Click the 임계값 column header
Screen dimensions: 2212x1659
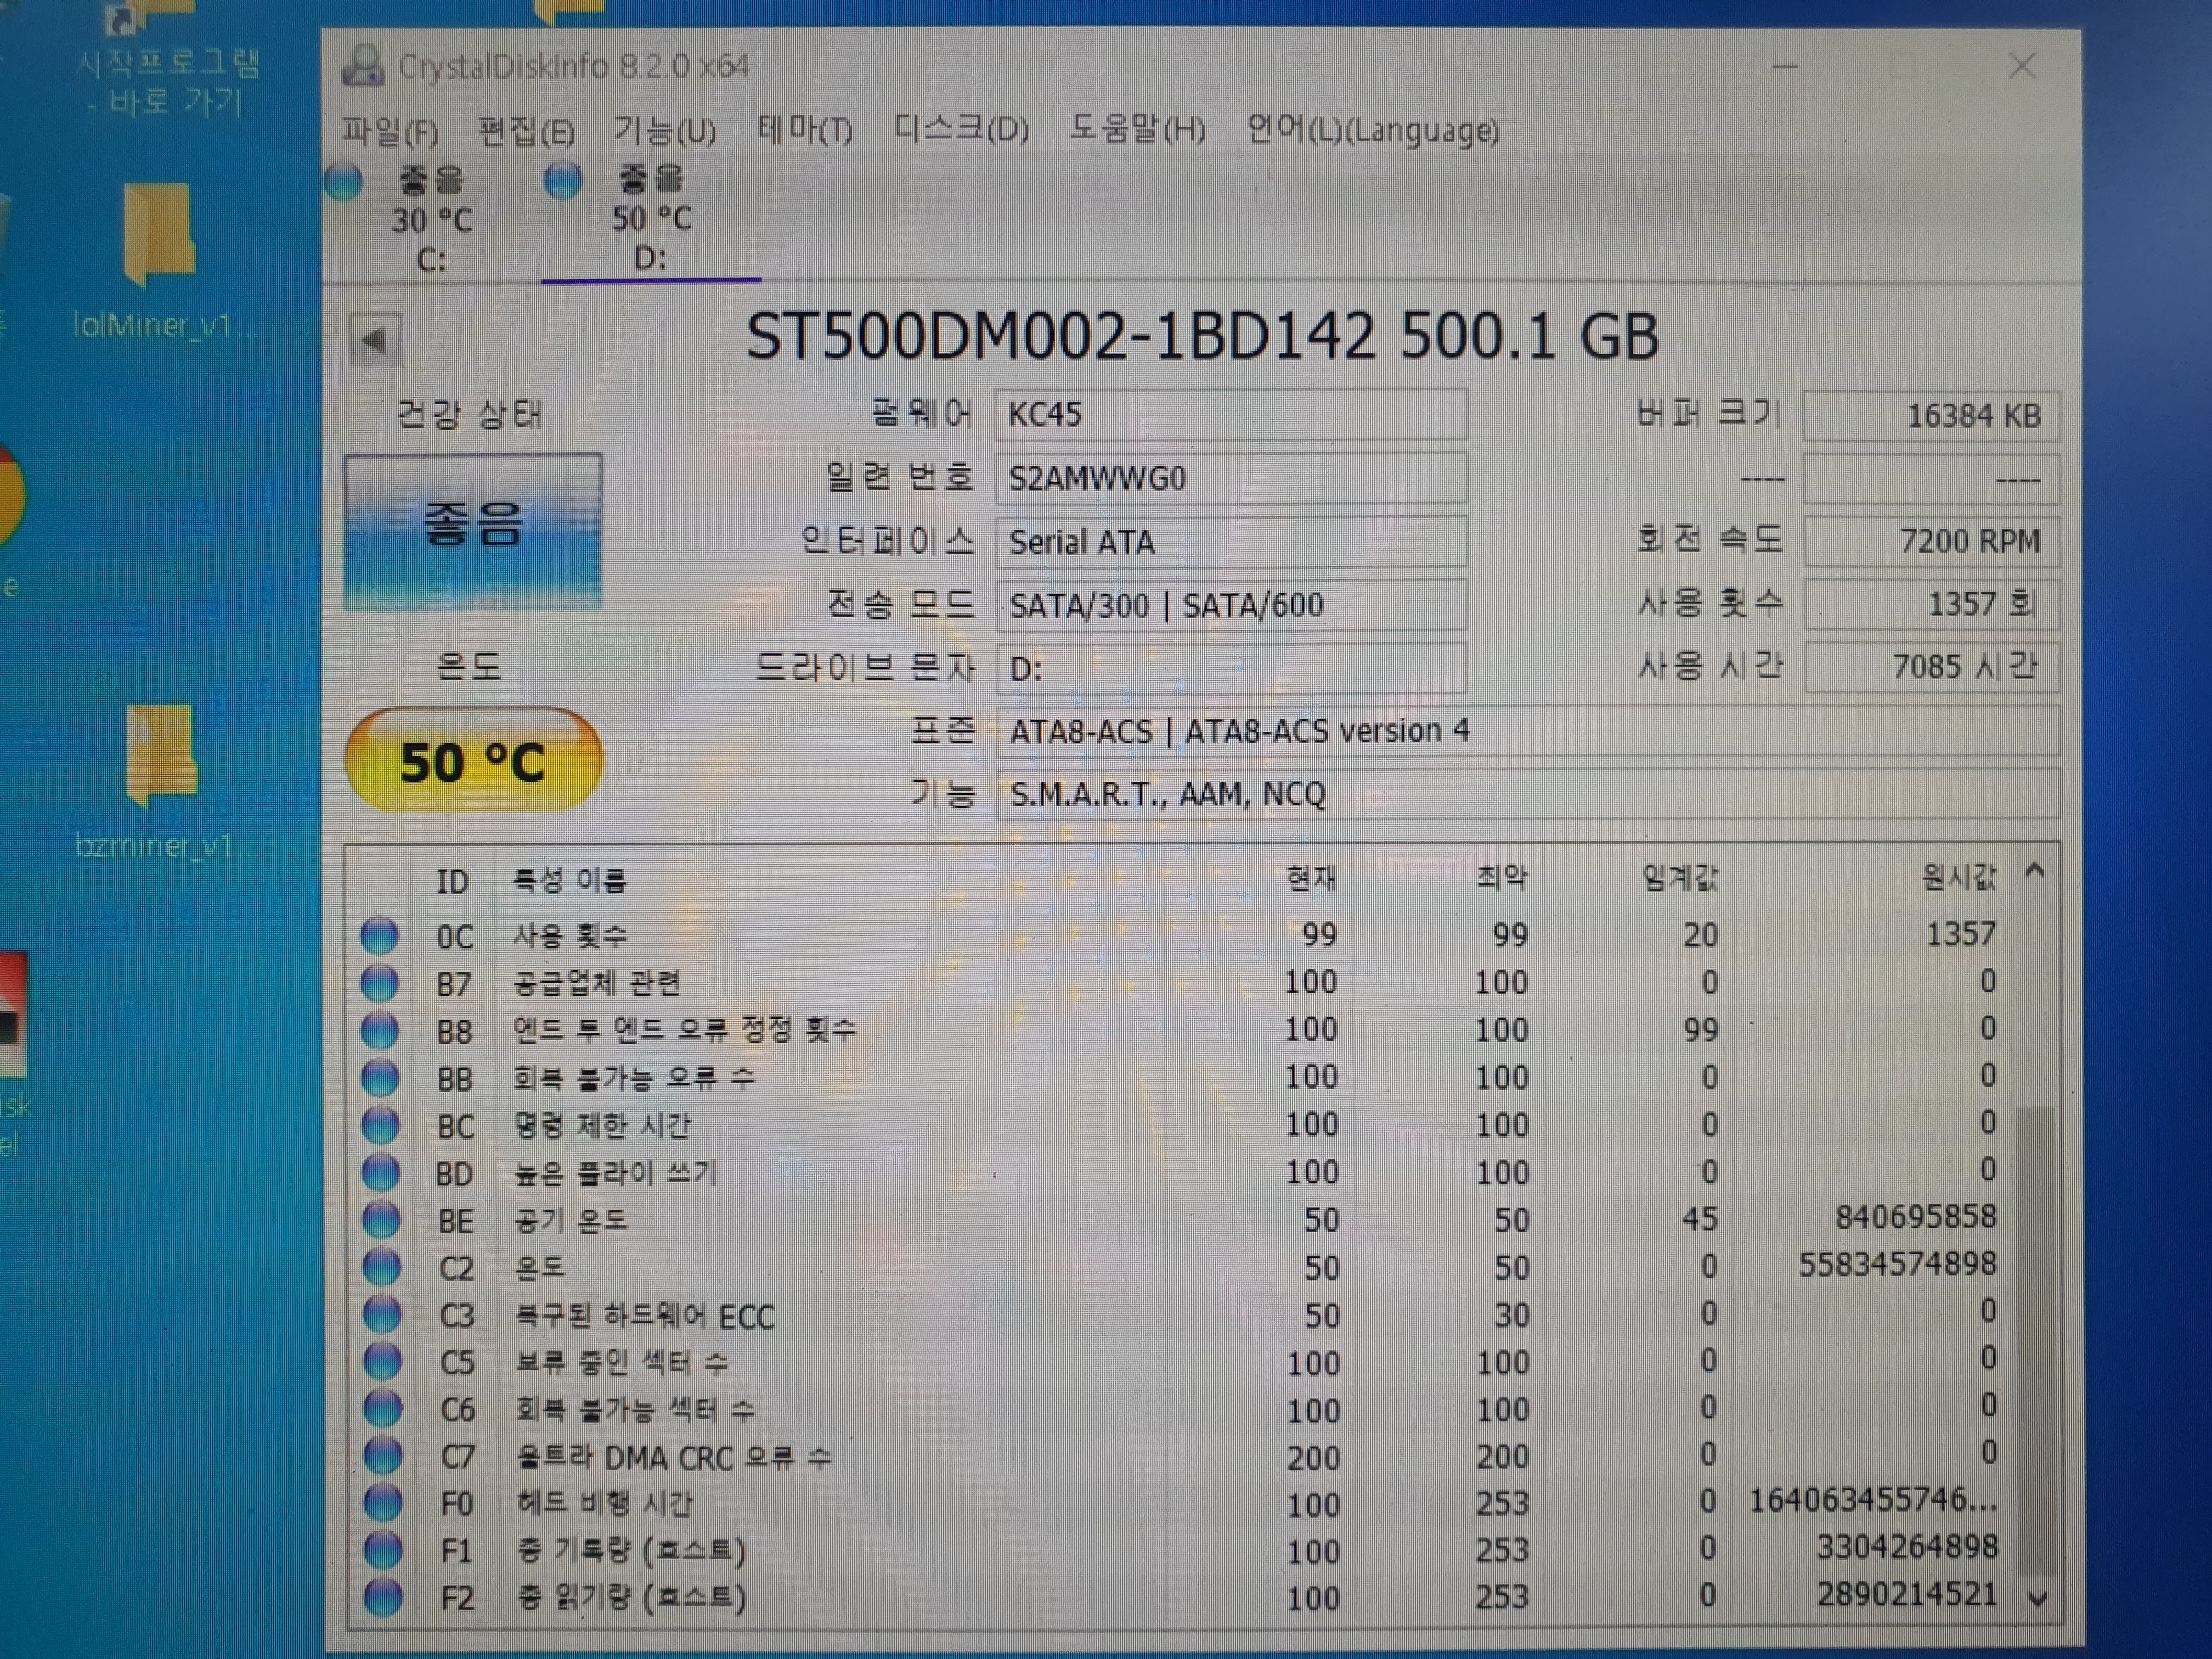click(x=1680, y=878)
